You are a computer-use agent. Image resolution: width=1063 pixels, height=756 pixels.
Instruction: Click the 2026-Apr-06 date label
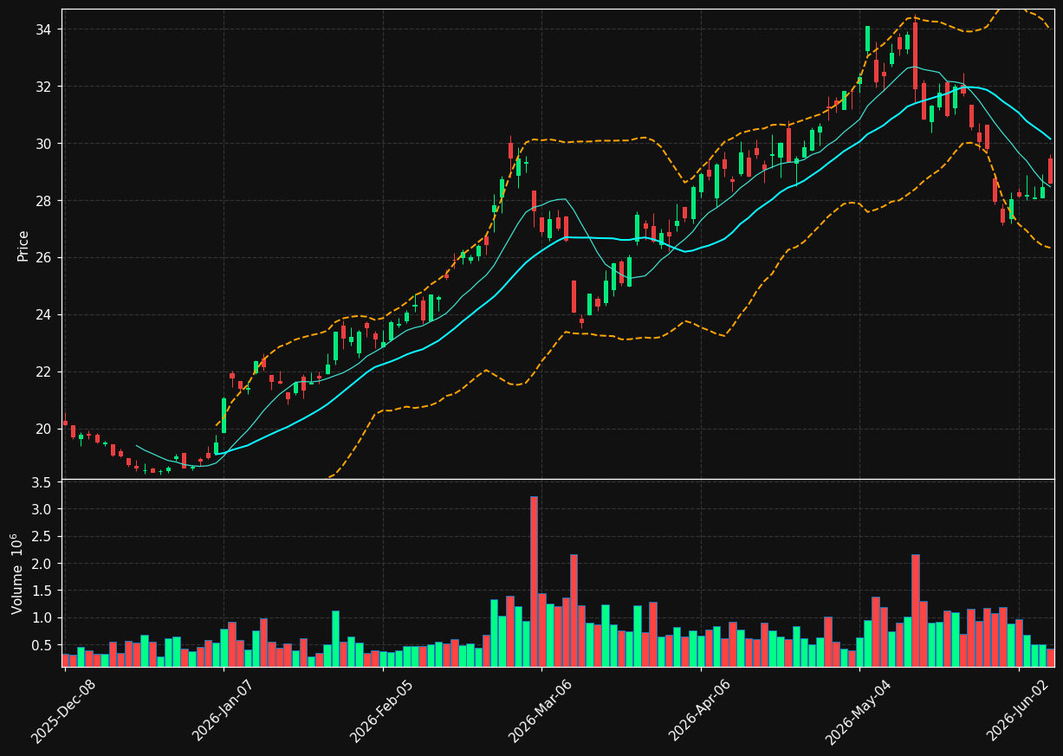[700, 712]
